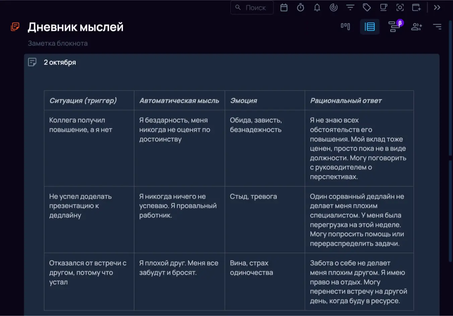
Task: Open the "2 октября" note entry
Action: [x=60, y=62]
